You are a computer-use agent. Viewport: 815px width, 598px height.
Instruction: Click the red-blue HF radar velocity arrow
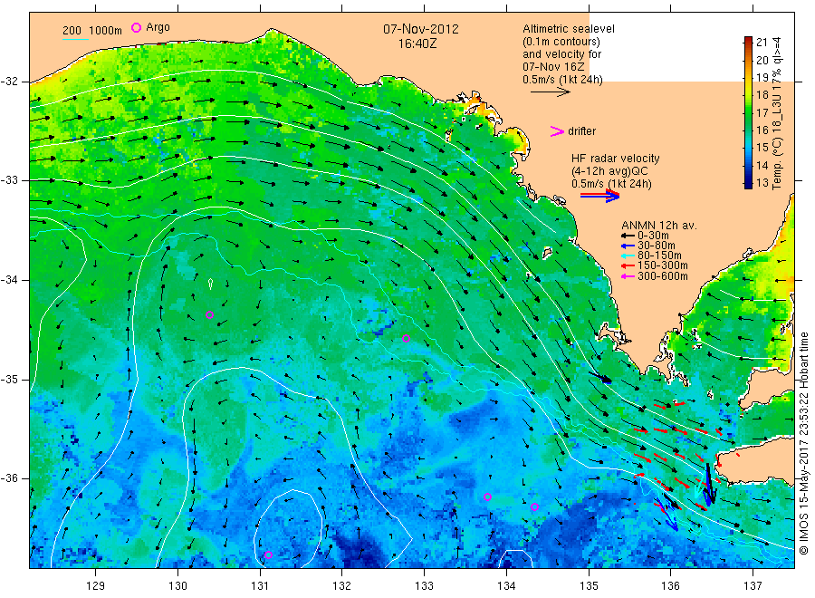tap(599, 196)
